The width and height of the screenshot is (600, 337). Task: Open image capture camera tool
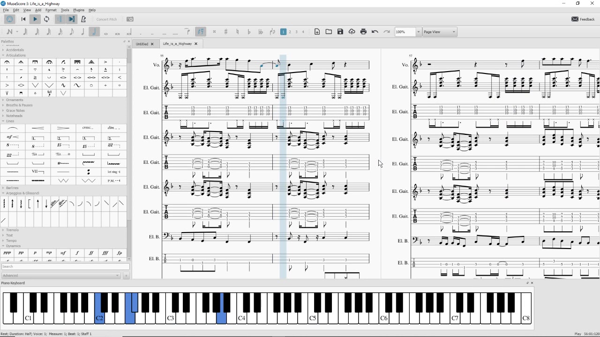[x=130, y=19]
